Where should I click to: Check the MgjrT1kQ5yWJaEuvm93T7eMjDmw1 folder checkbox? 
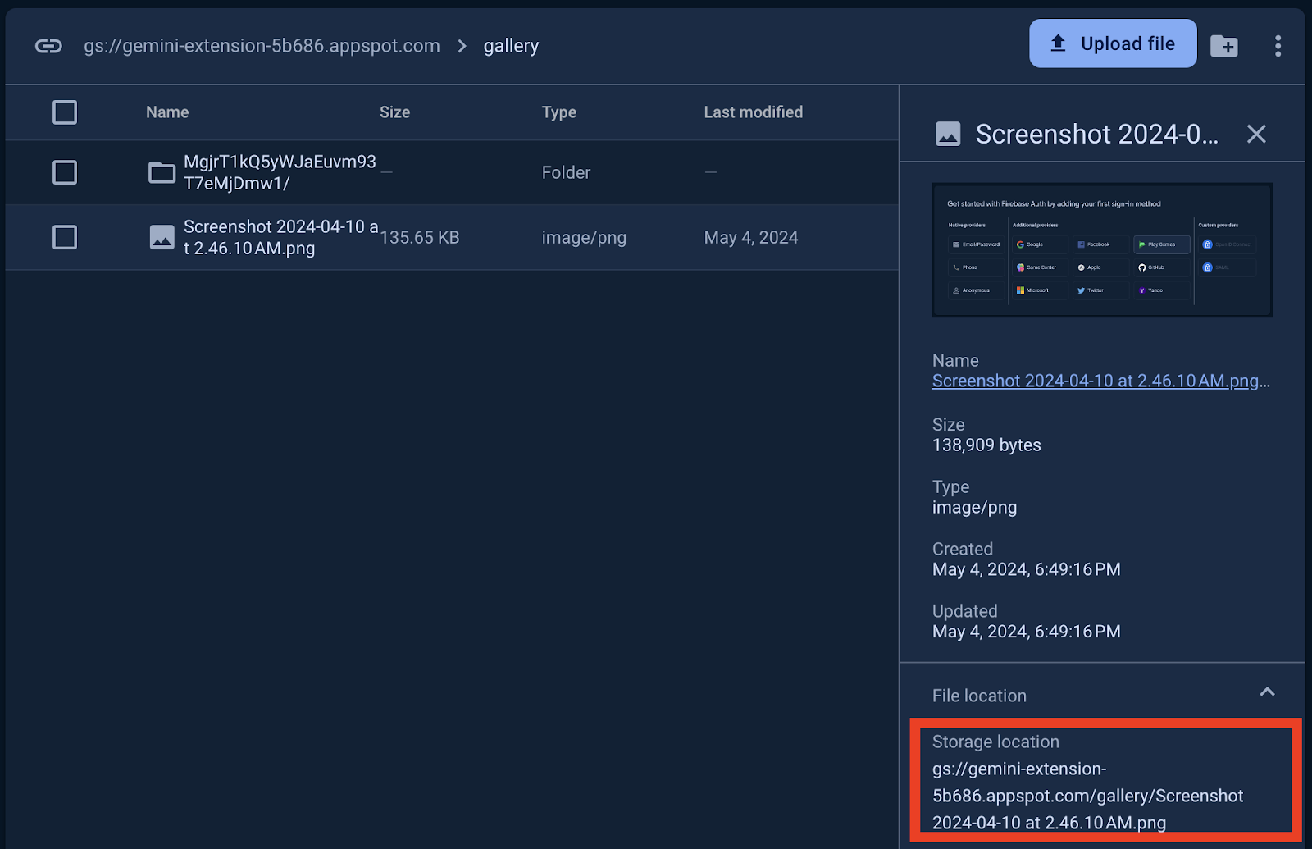click(x=65, y=172)
